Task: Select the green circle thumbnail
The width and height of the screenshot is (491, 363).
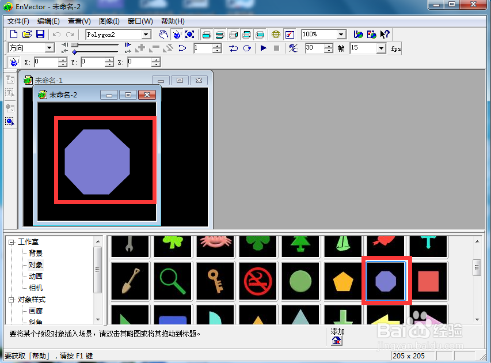Action: point(300,281)
